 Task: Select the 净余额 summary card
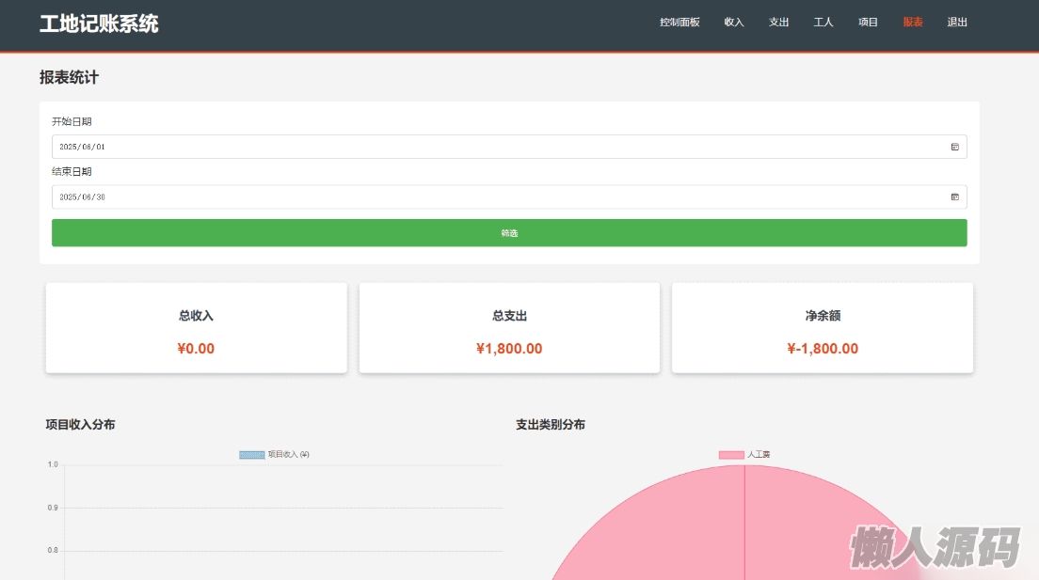823,328
